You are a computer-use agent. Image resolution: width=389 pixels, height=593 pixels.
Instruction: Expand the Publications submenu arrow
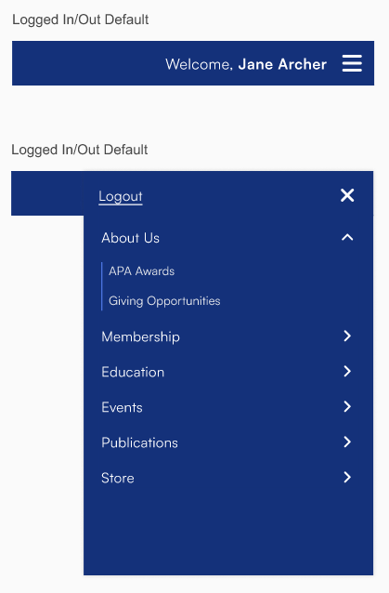coord(347,441)
